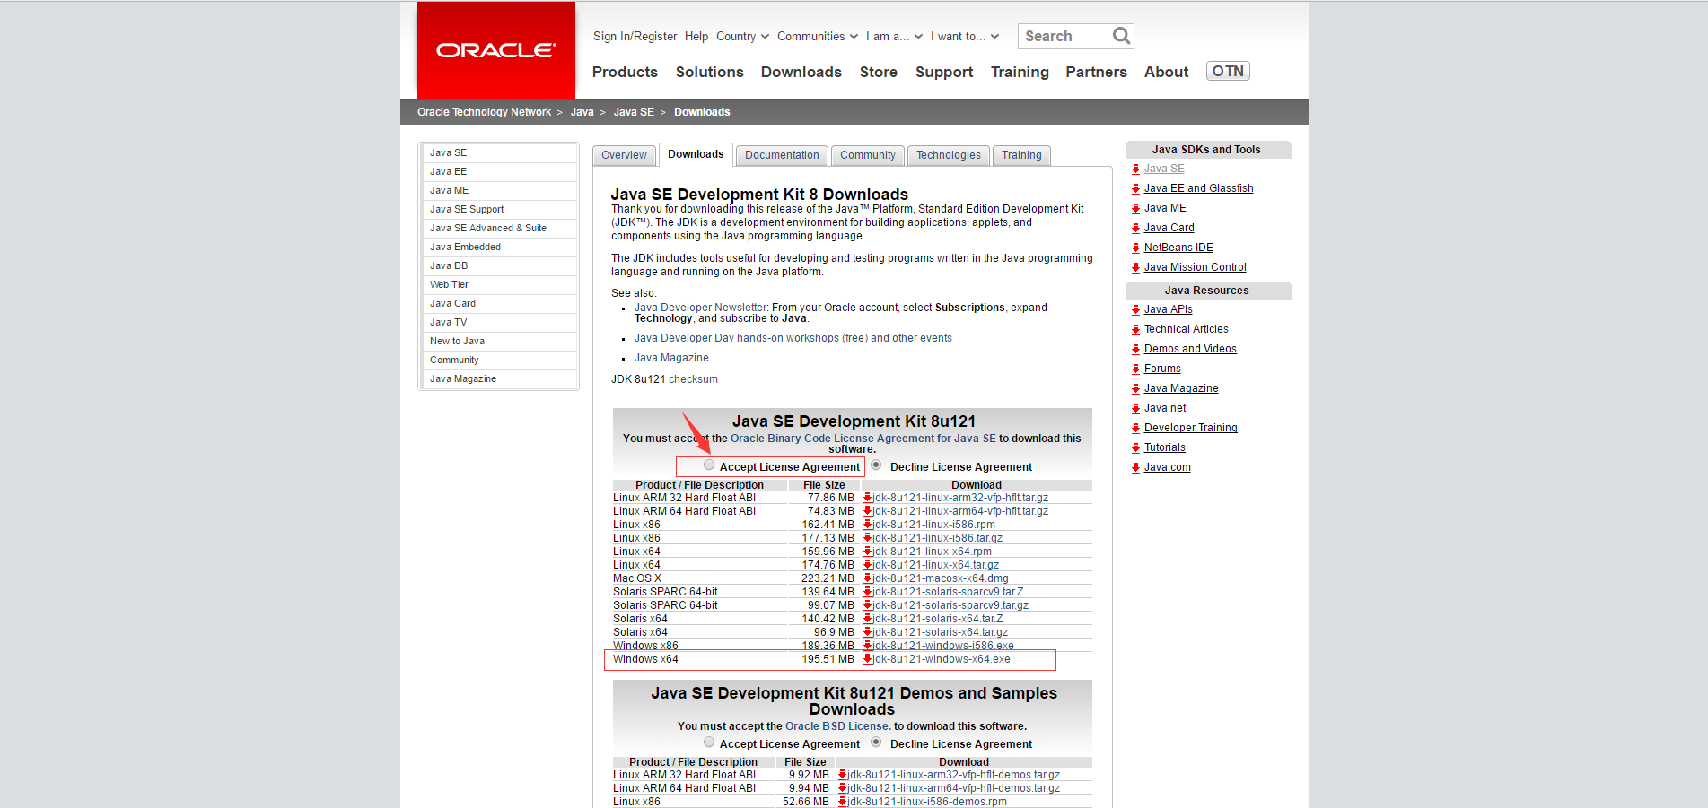Click red arrow icon beside Java Mission Control
The height and width of the screenshot is (808, 1708).
pos(1136,267)
